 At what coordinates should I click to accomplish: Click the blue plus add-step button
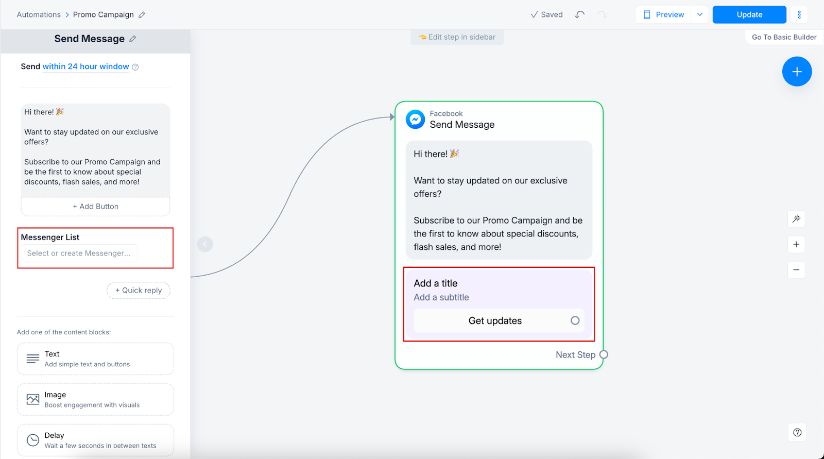pos(797,72)
